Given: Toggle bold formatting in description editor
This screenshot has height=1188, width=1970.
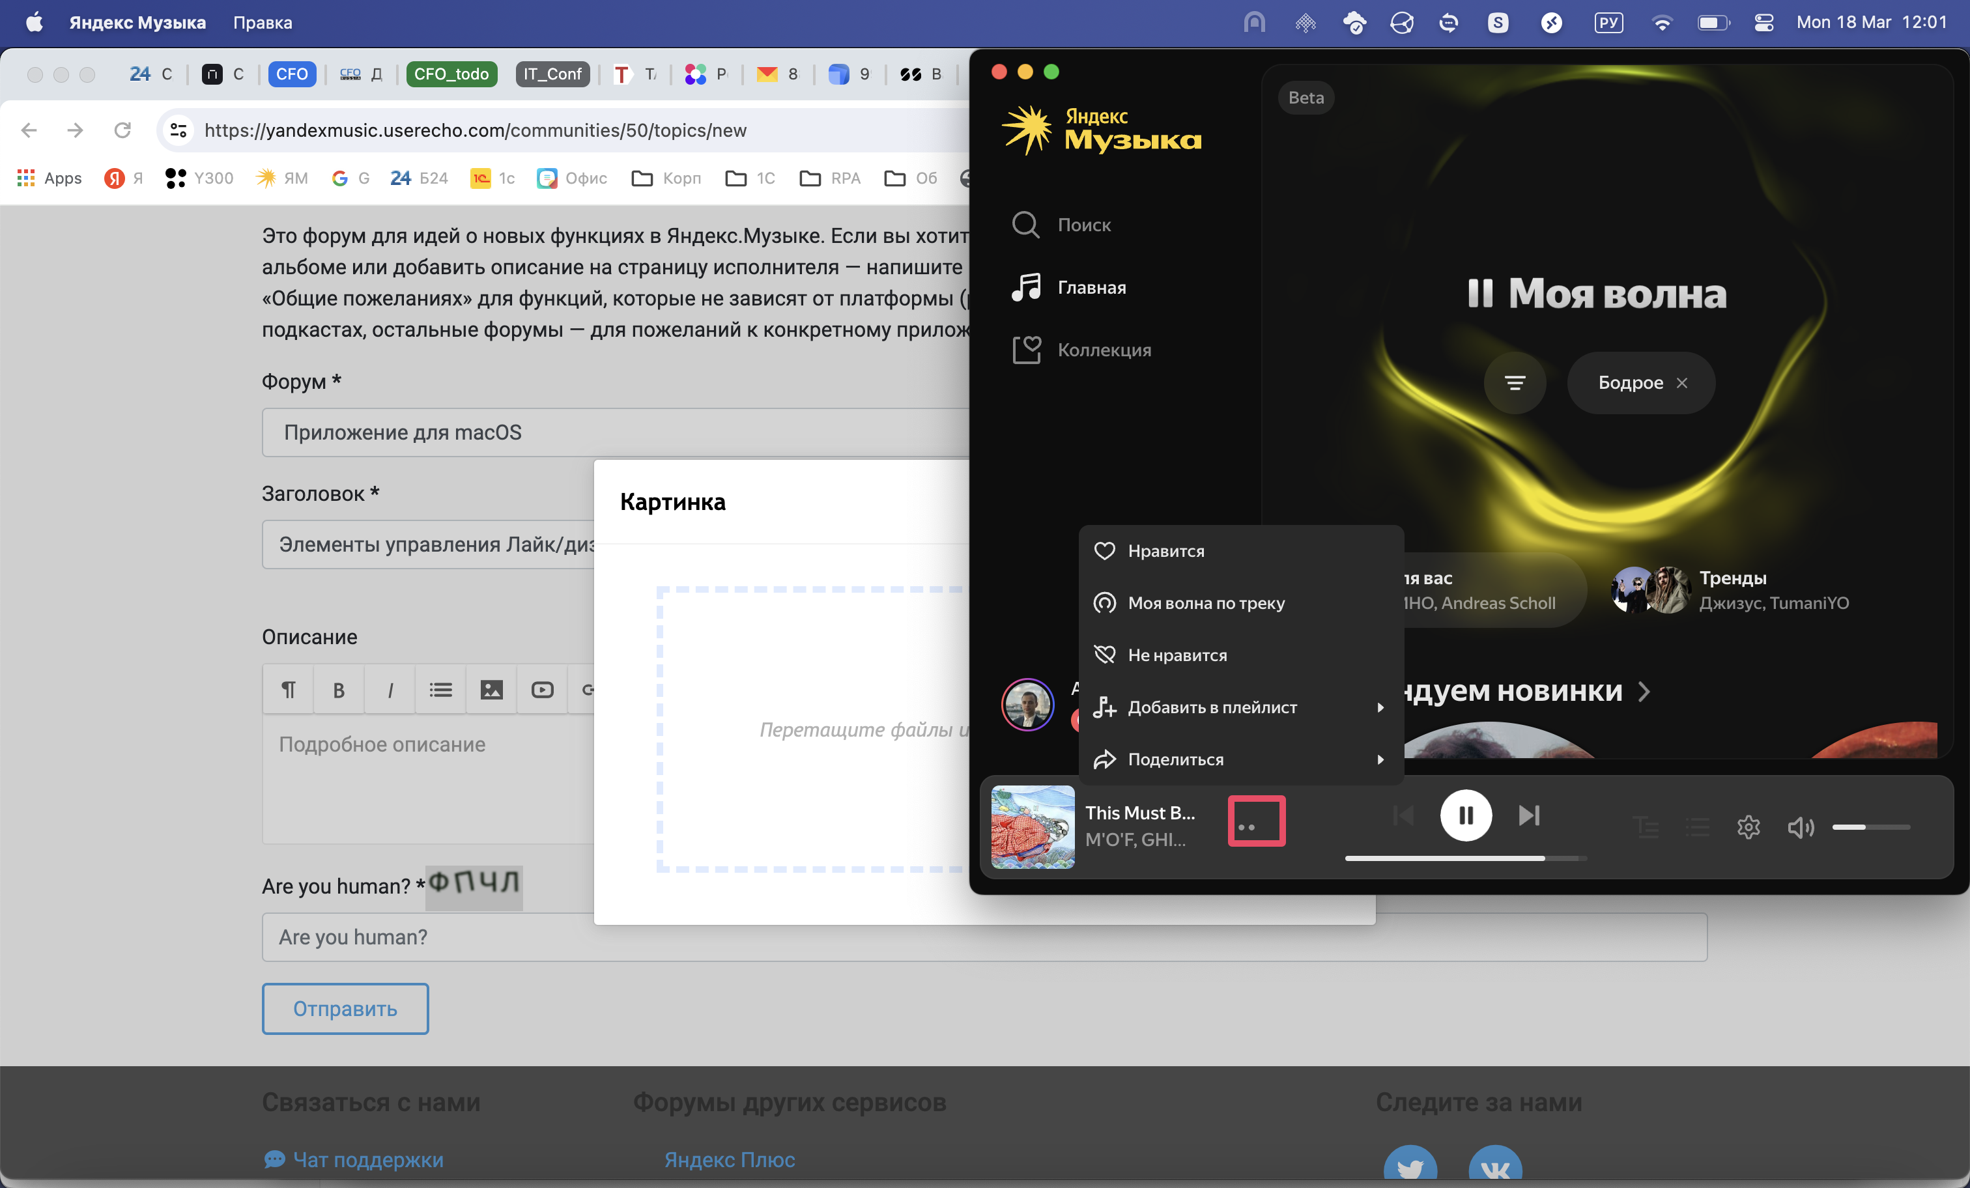Looking at the screenshot, I should pos(338,689).
